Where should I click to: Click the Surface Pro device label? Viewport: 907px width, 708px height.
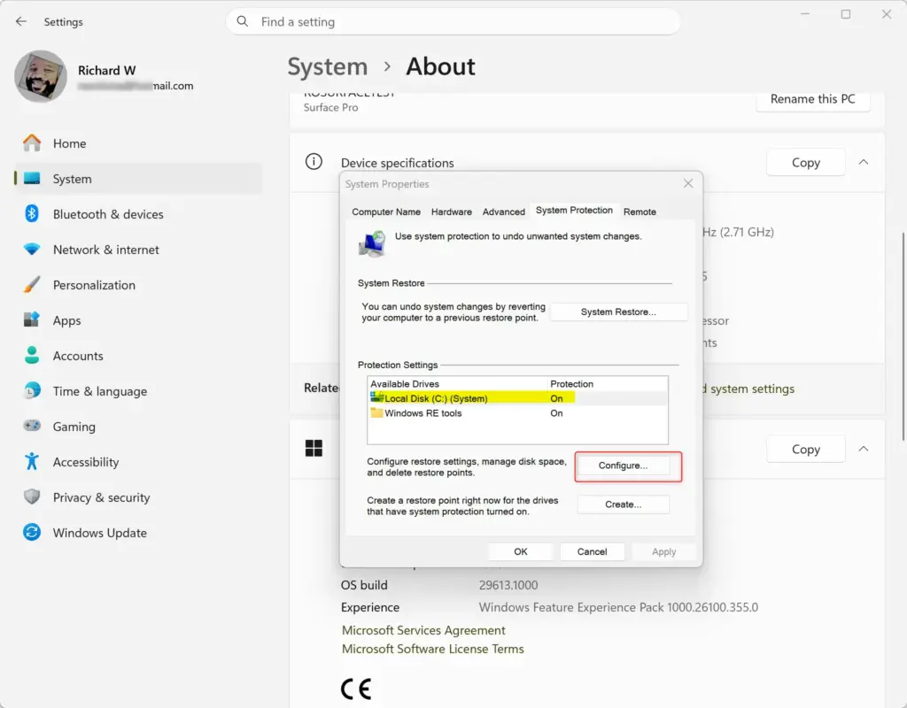pyautogui.click(x=331, y=107)
